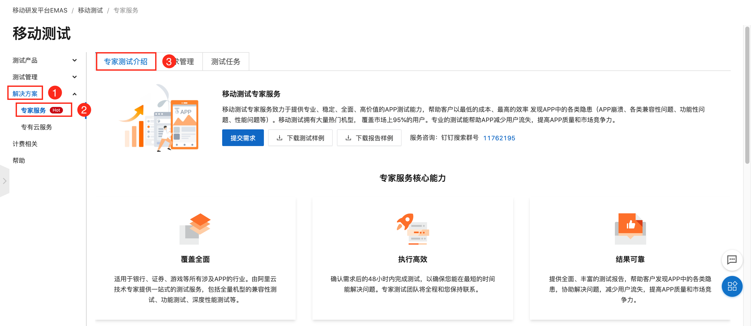Expand the 测试管理 chevron
This screenshot has height=326, width=751.
75,77
